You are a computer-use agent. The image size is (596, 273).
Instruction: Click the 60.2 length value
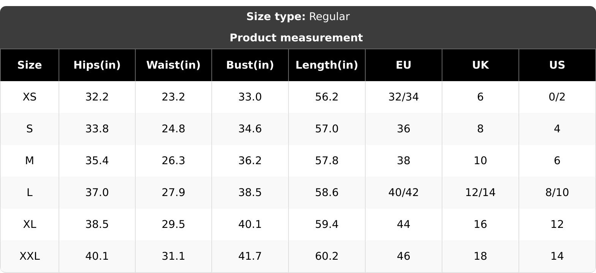327,256
